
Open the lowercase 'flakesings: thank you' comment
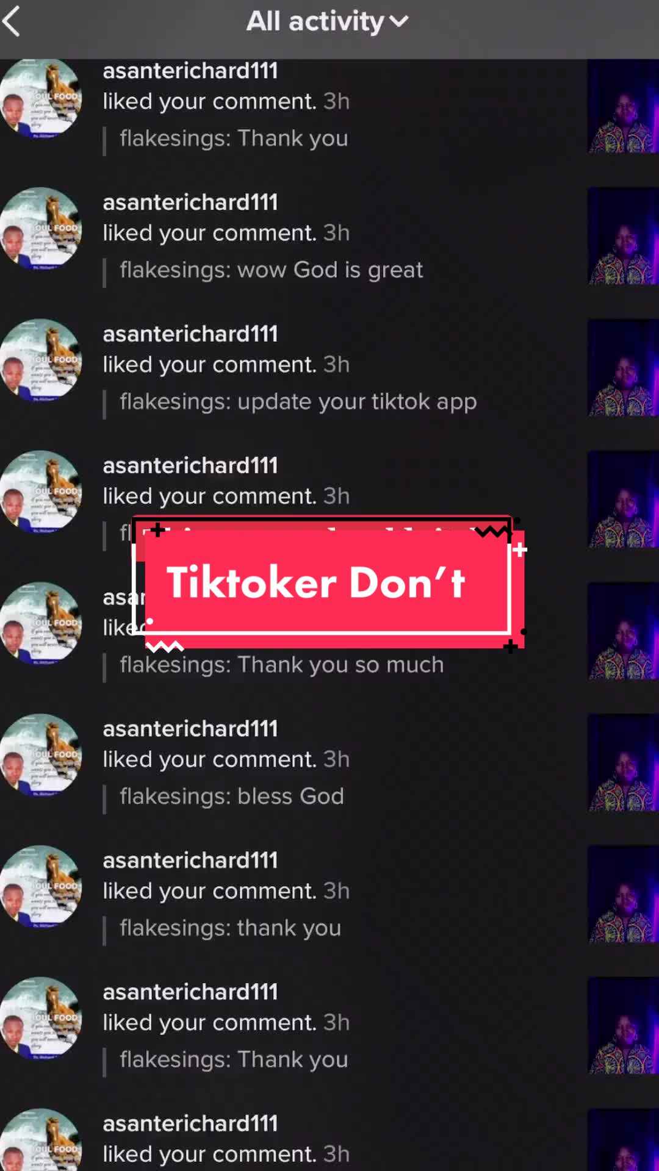click(230, 928)
